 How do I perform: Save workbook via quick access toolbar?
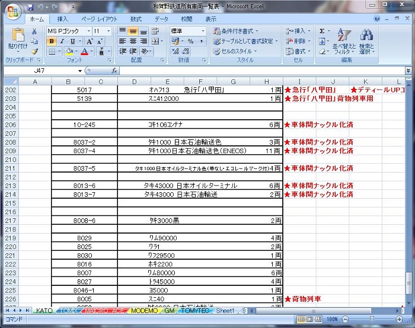pos(30,7)
